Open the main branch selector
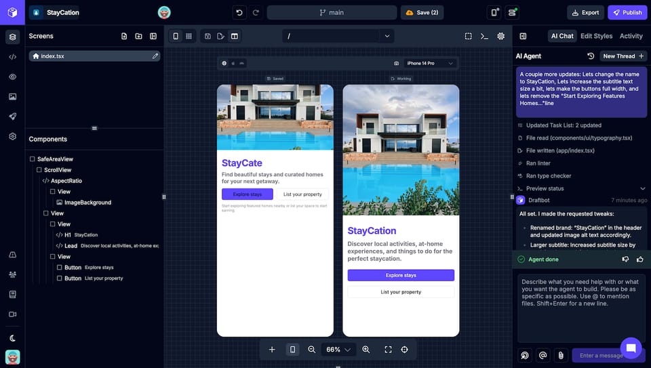This screenshot has width=651, height=368. coord(332,12)
